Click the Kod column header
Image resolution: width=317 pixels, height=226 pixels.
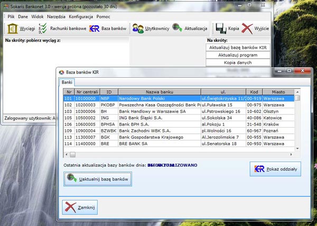(254, 92)
